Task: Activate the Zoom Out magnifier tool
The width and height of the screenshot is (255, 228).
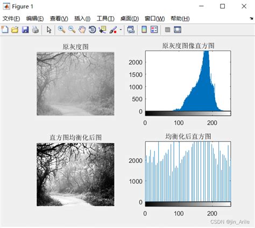Action: [x=72, y=30]
